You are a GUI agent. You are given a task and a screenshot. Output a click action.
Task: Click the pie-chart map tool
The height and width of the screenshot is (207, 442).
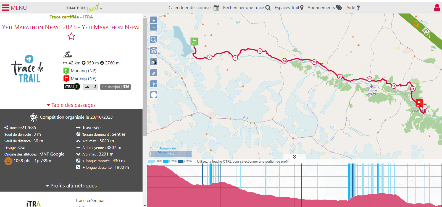click(x=154, y=95)
